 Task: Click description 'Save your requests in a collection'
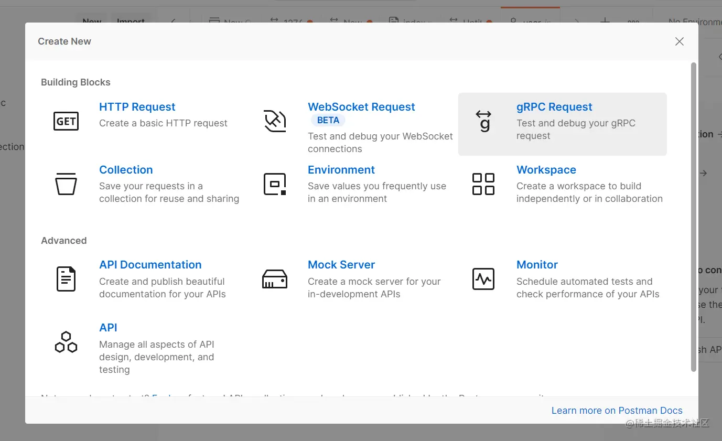pos(169,192)
